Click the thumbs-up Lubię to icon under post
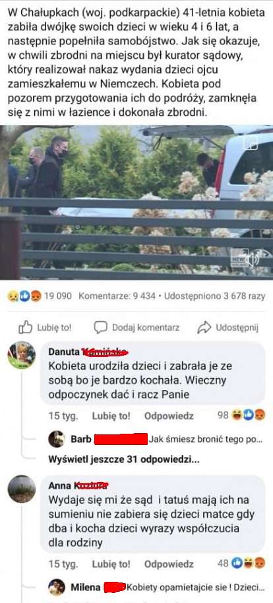Image resolution: width=273 pixels, height=603 pixels. tap(25, 328)
